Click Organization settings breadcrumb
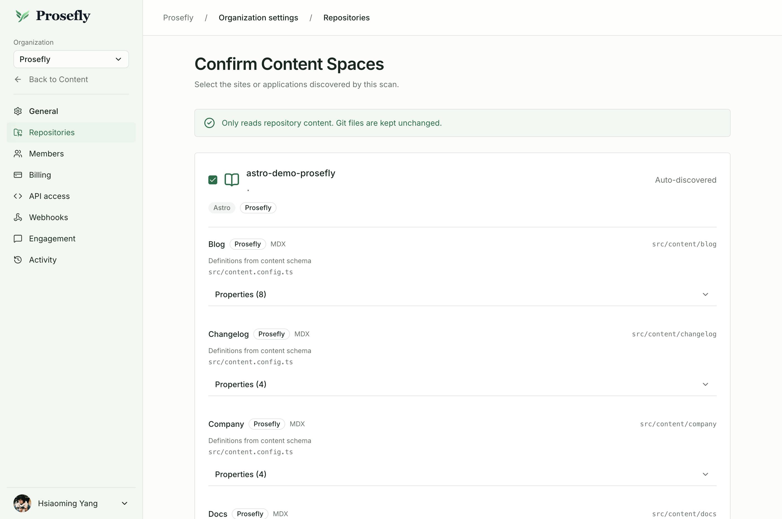Viewport: 782px width, 519px height. tap(258, 18)
